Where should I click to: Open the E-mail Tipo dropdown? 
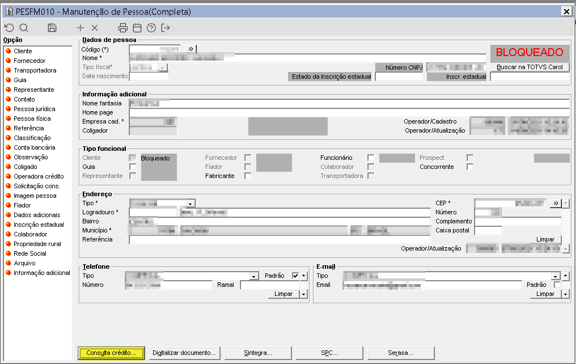pos(556,276)
